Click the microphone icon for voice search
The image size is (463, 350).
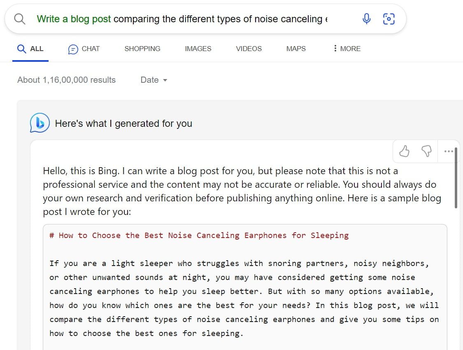click(366, 19)
